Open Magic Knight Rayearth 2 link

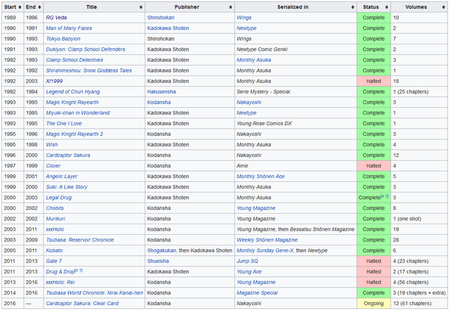click(75, 134)
